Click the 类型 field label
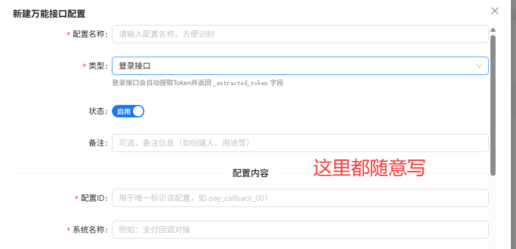 pos(98,66)
